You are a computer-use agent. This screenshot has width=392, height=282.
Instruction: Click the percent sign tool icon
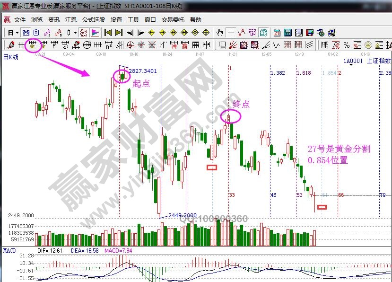[347, 45]
